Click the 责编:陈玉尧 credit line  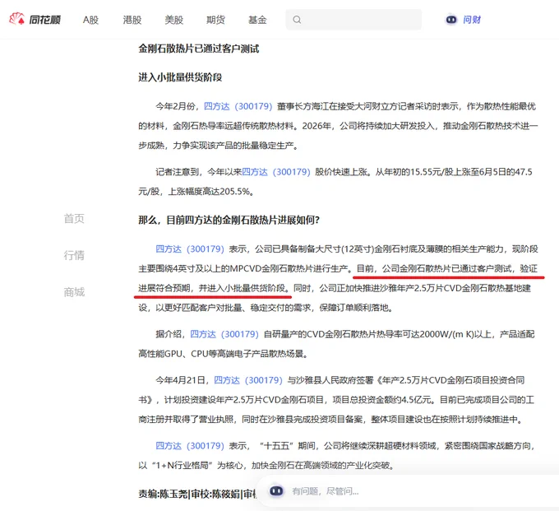click(197, 494)
